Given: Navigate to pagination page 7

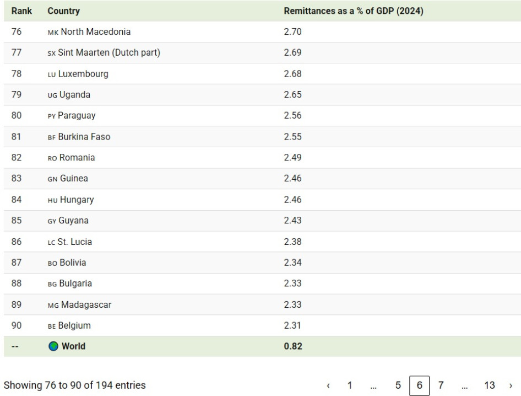Looking at the screenshot, I should (x=441, y=386).
